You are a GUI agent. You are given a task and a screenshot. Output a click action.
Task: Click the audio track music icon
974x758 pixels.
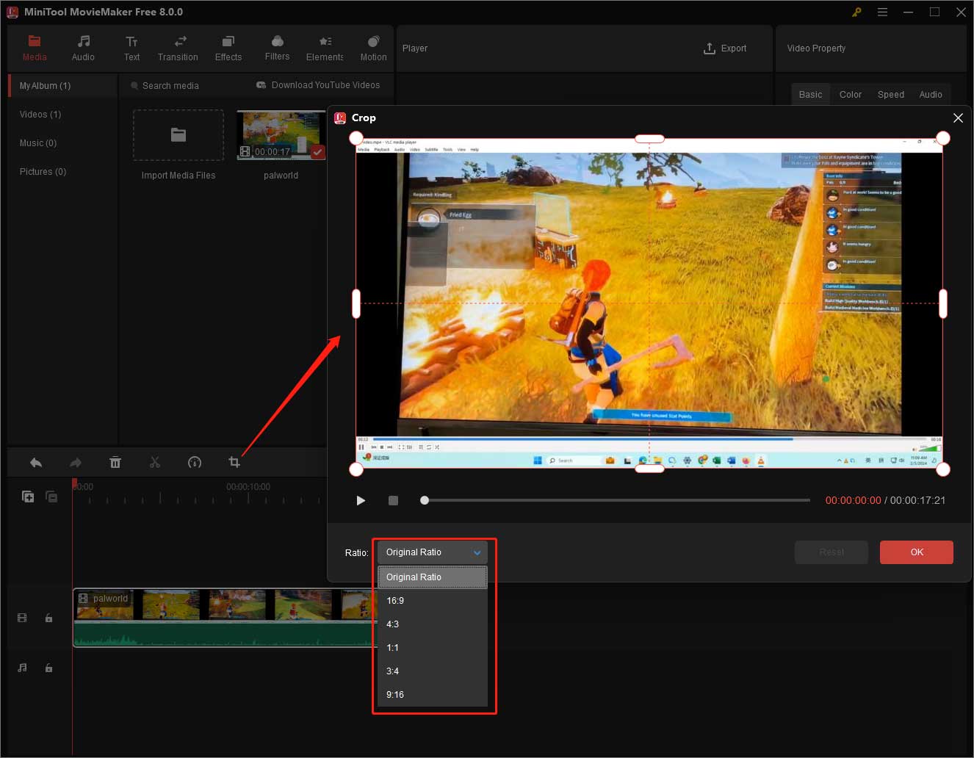22,668
